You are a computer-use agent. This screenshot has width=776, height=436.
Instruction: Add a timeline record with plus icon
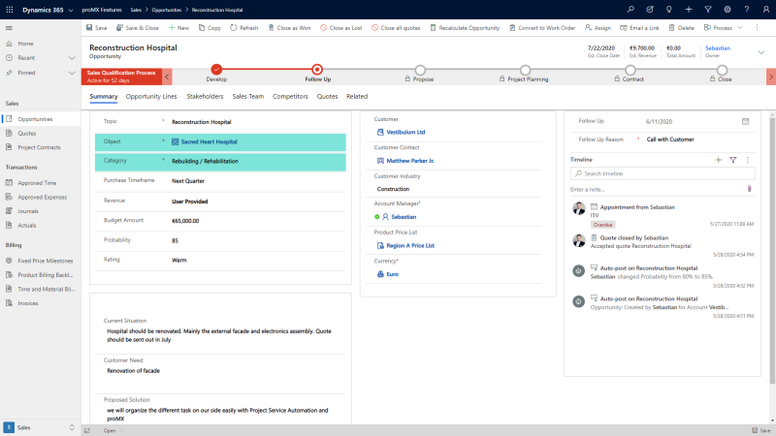[718, 159]
